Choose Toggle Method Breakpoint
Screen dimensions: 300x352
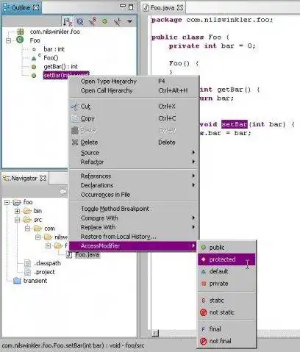(x=133, y=209)
